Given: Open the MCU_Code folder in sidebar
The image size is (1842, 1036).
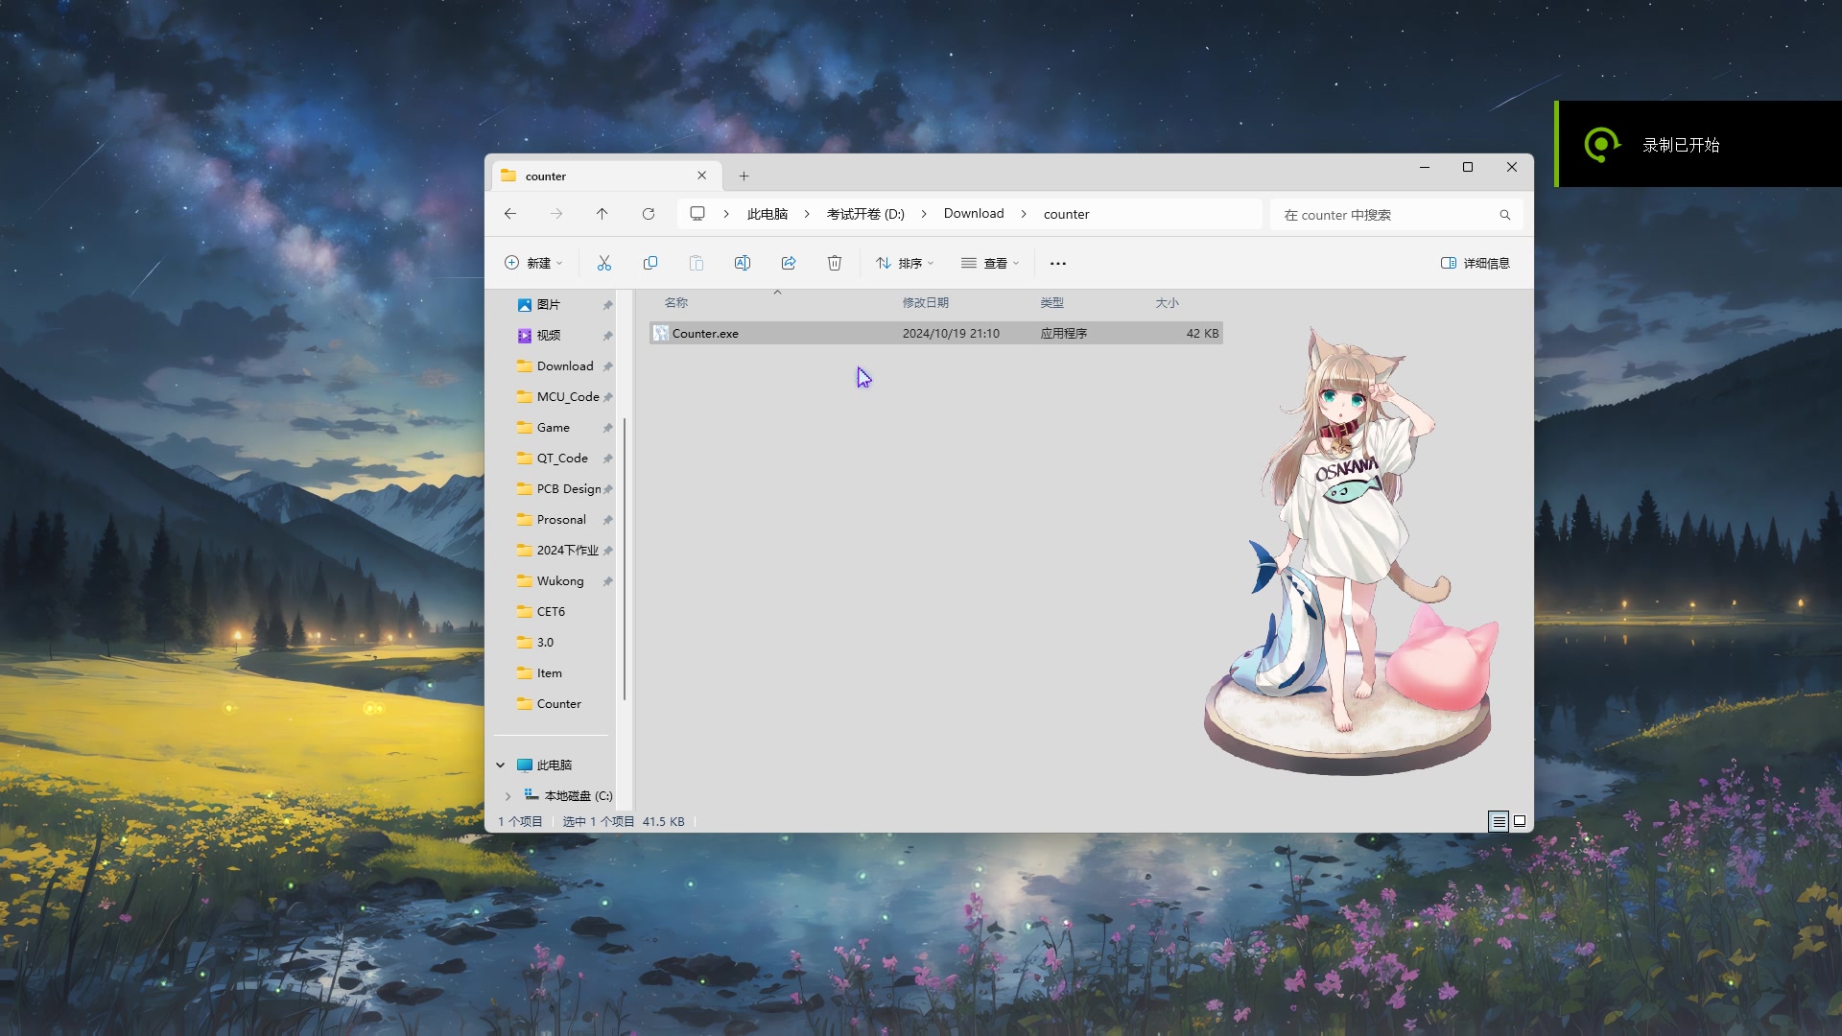Looking at the screenshot, I should (x=567, y=396).
